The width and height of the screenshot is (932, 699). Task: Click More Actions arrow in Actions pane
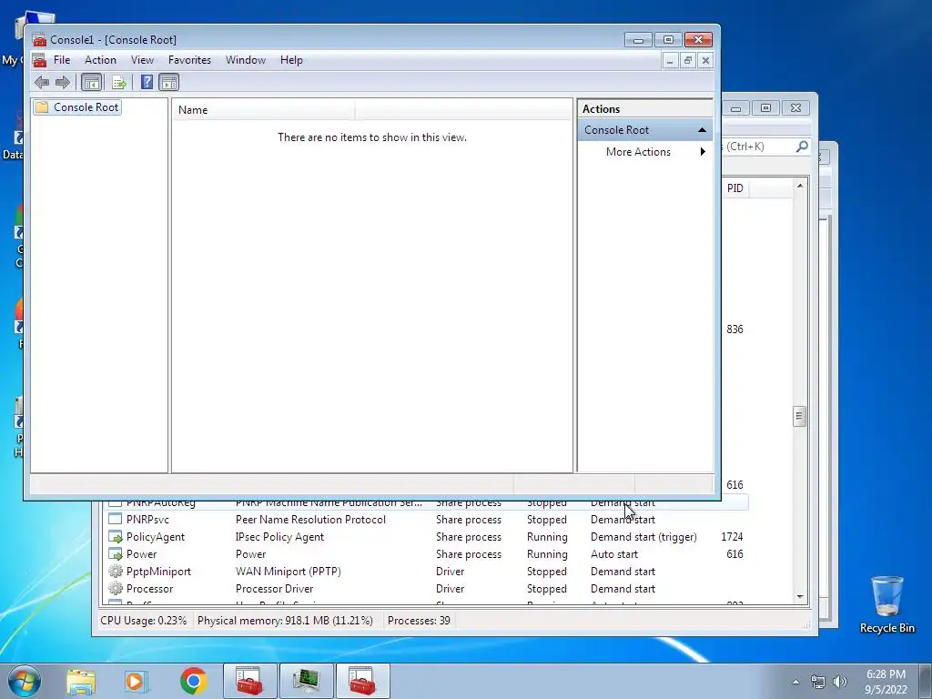703,152
